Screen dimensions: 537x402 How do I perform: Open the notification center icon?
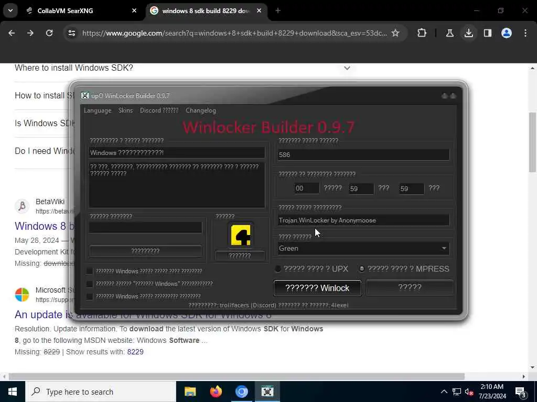[x=521, y=392]
